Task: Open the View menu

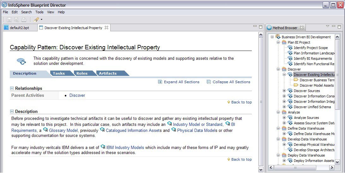Action: point(51,12)
